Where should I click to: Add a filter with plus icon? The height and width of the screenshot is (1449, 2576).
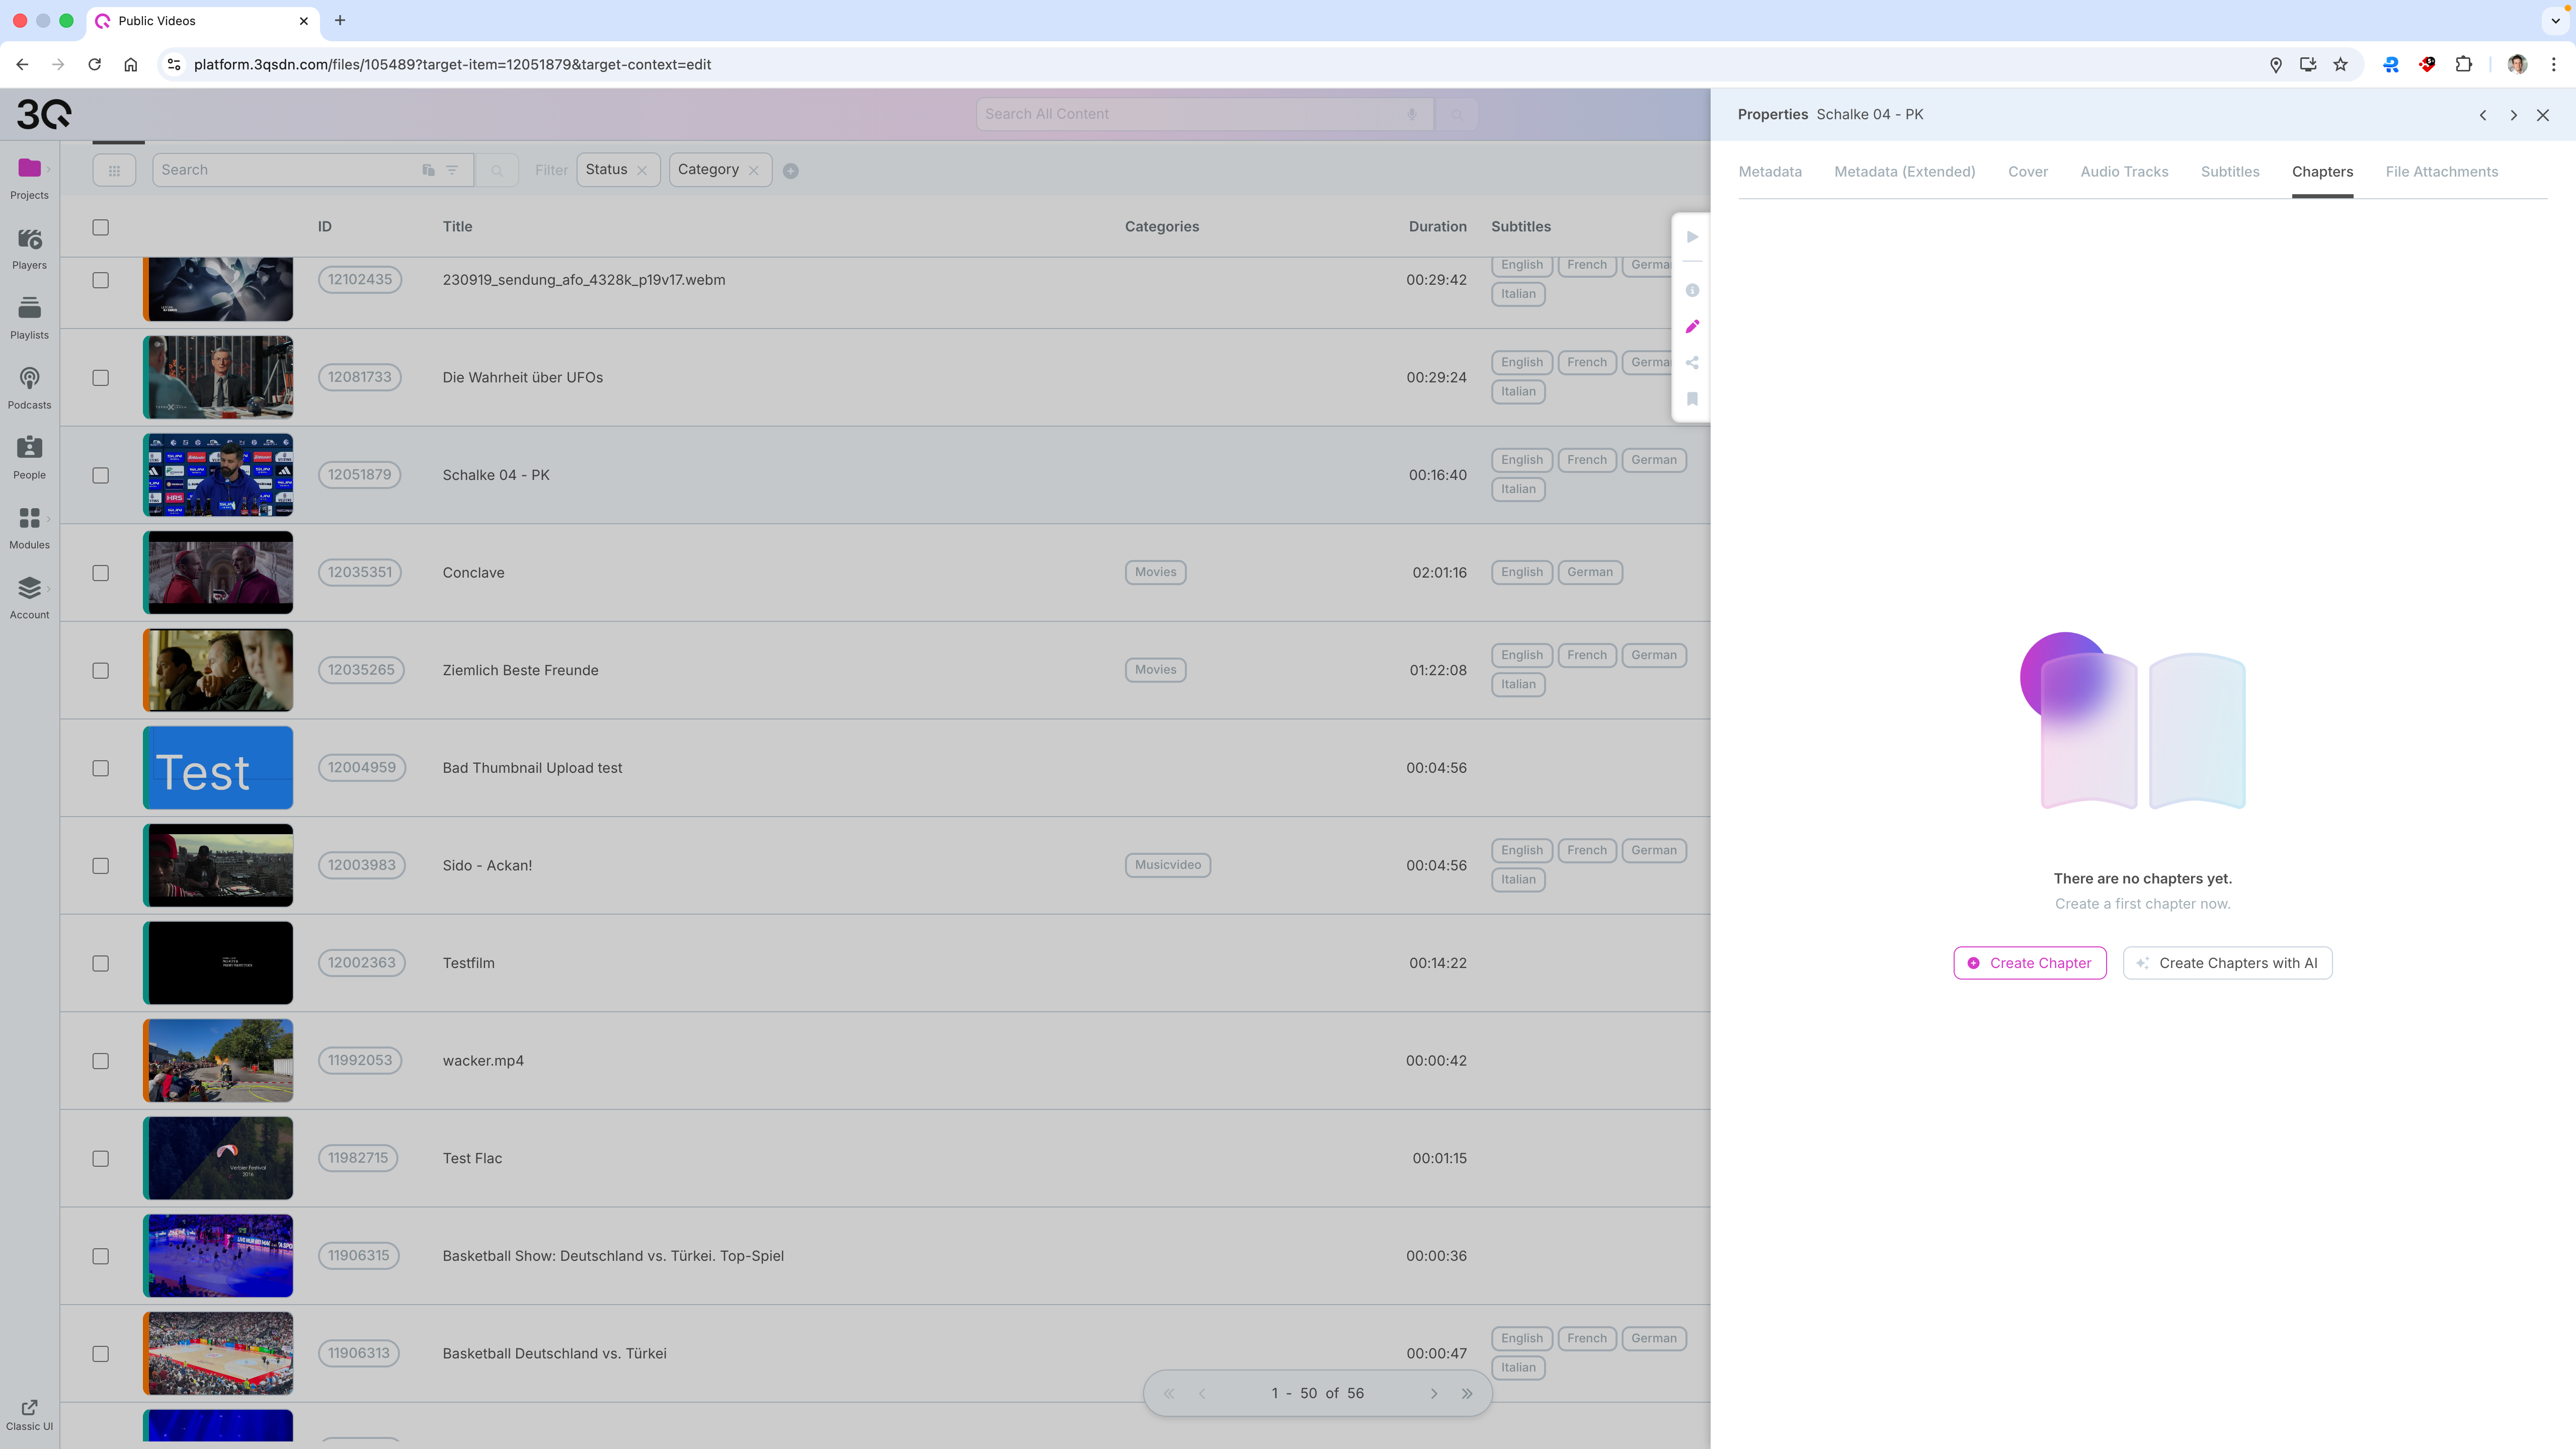791,171
